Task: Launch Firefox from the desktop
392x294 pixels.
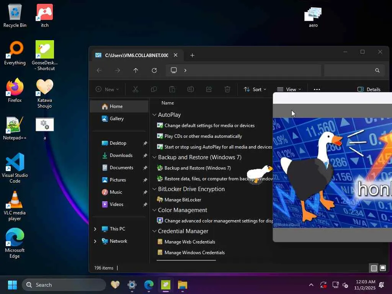Action: (x=15, y=90)
